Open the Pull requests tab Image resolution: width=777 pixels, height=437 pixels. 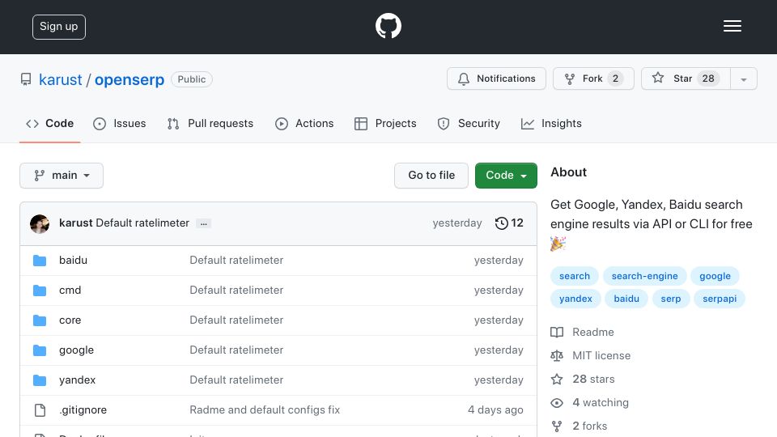210,123
